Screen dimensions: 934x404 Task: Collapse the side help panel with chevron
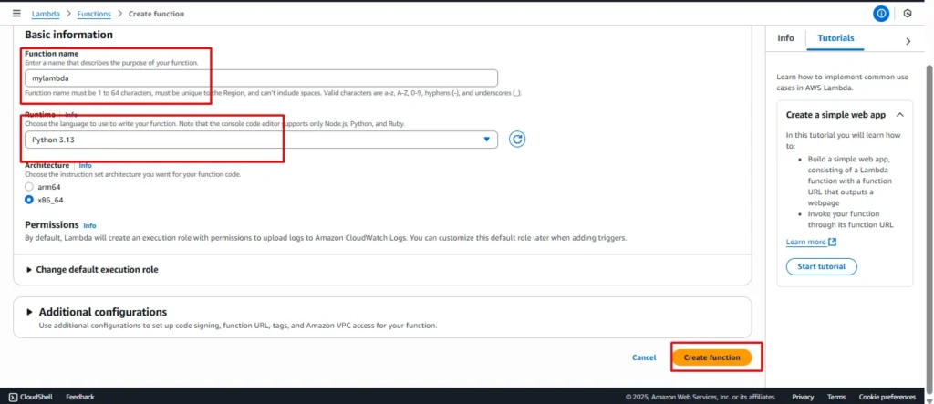tap(908, 41)
